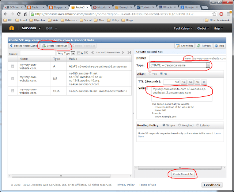
Task: Click Back to Hosted Zones button
Action: coord(24,46)
